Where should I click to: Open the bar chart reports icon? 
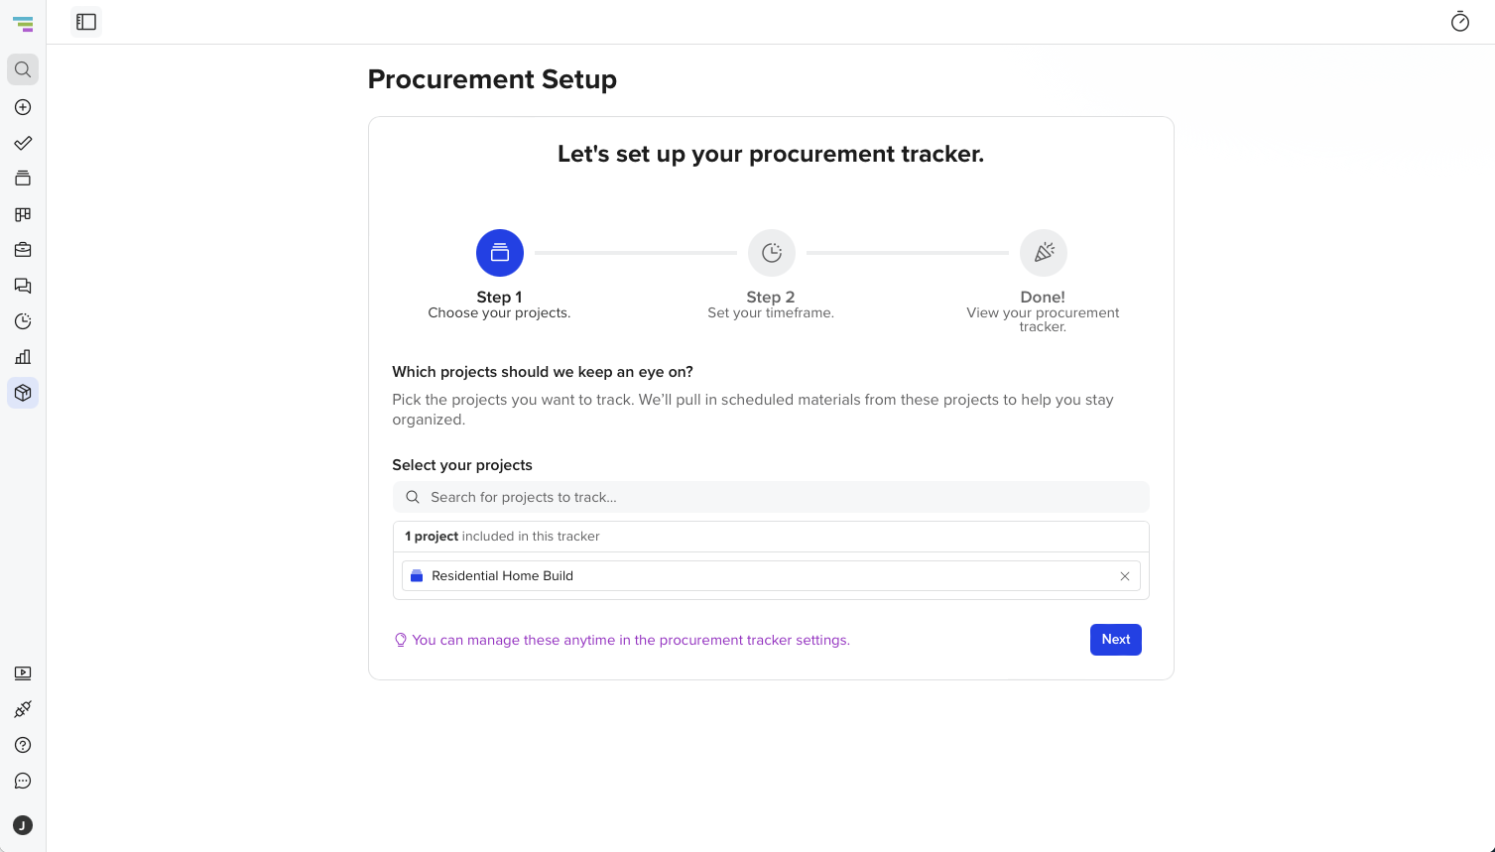point(23,357)
